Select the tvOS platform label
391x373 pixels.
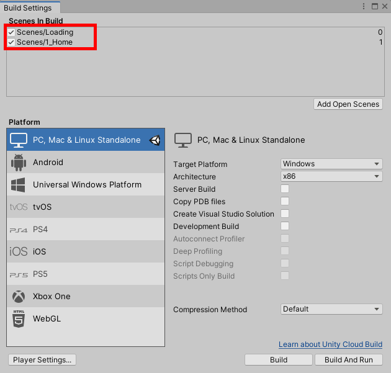click(x=42, y=207)
